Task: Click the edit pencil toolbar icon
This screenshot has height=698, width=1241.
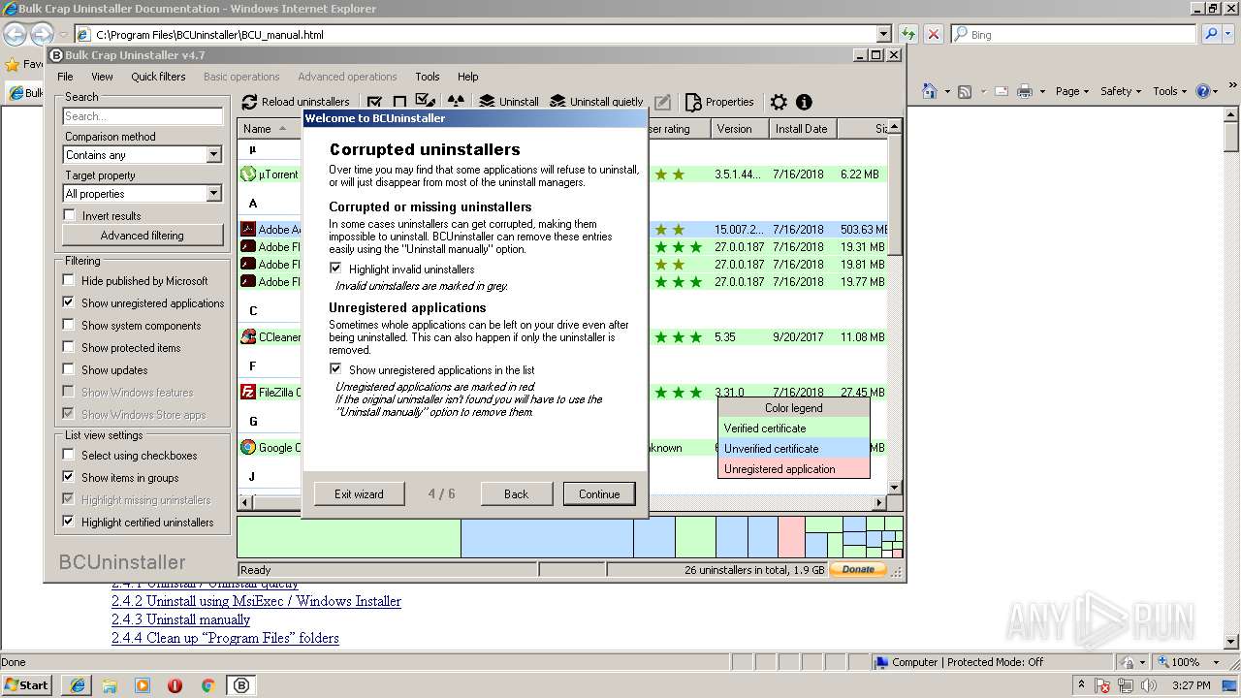Action: pos(662,102)
